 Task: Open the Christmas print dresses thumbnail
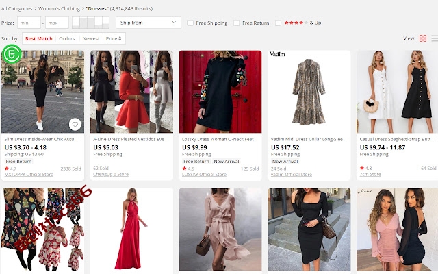[x=42, y=229]
